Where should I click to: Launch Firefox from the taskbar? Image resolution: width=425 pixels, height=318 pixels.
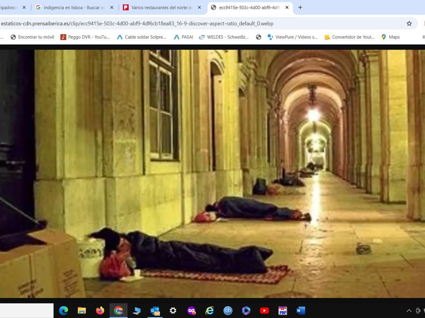pos(100,311)
